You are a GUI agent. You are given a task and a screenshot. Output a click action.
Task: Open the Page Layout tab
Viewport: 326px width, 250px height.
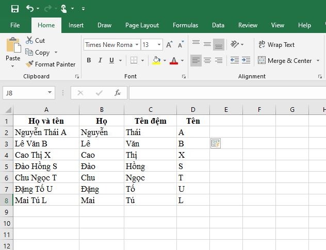[x=142, y=25]
